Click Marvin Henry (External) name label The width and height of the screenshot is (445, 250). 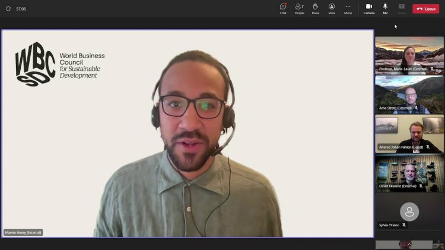point(23,232)
